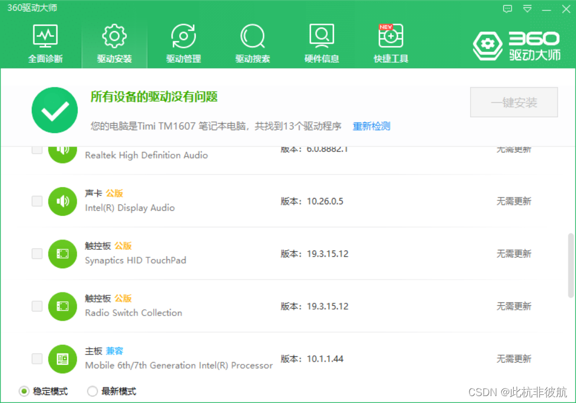Click the Synaptics HID TouchPad device icon
This screenshot has height=403, width=576.
point(62,254)
